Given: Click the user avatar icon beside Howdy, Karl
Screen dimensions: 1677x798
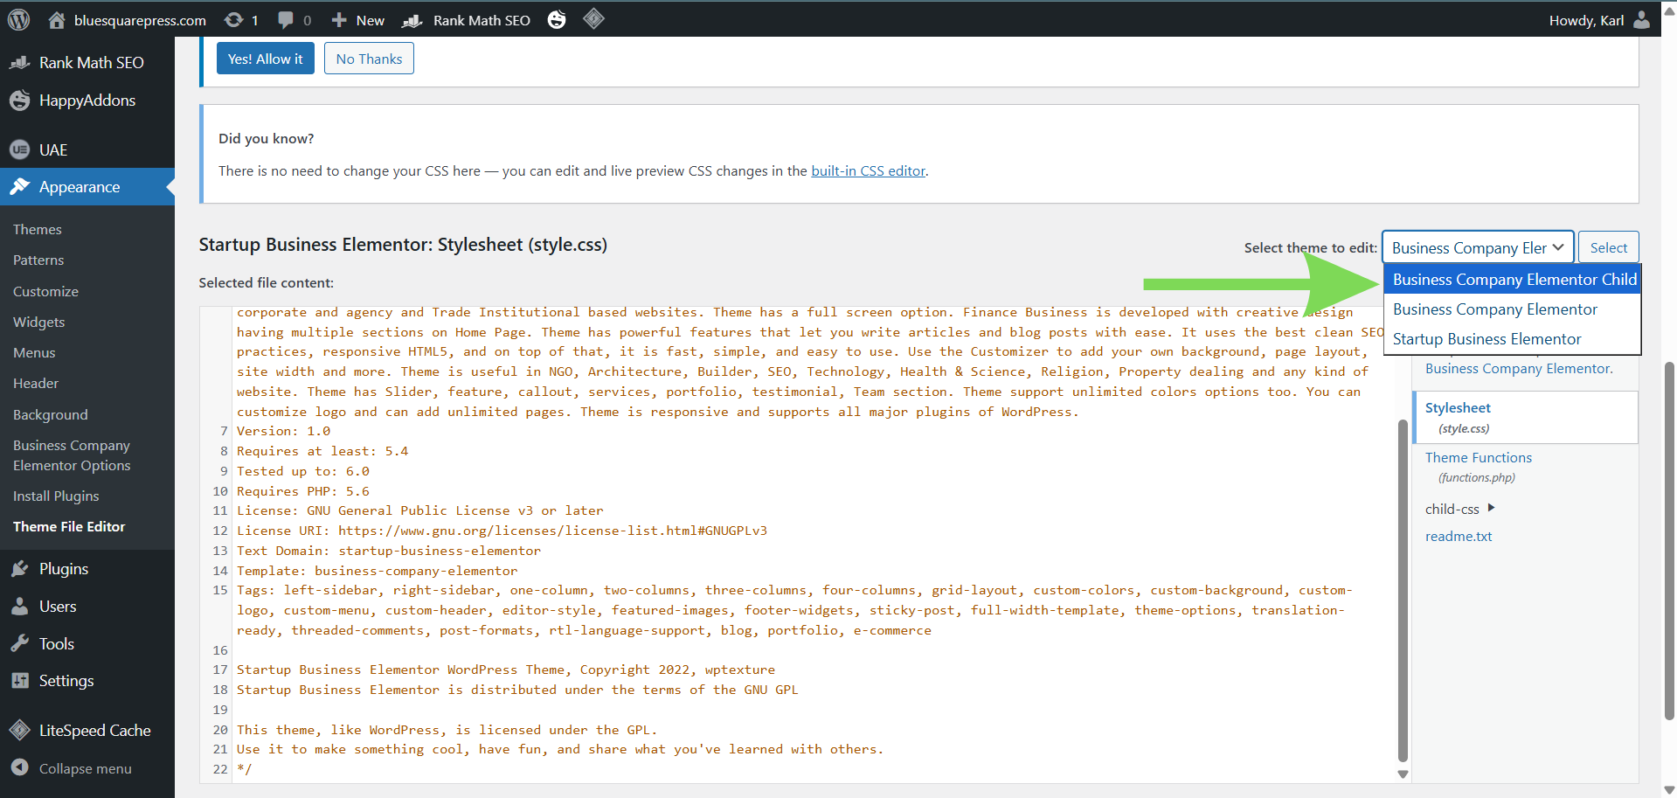Looking at the screenshot, I should pyautogui.click(x=1642, y=19).
